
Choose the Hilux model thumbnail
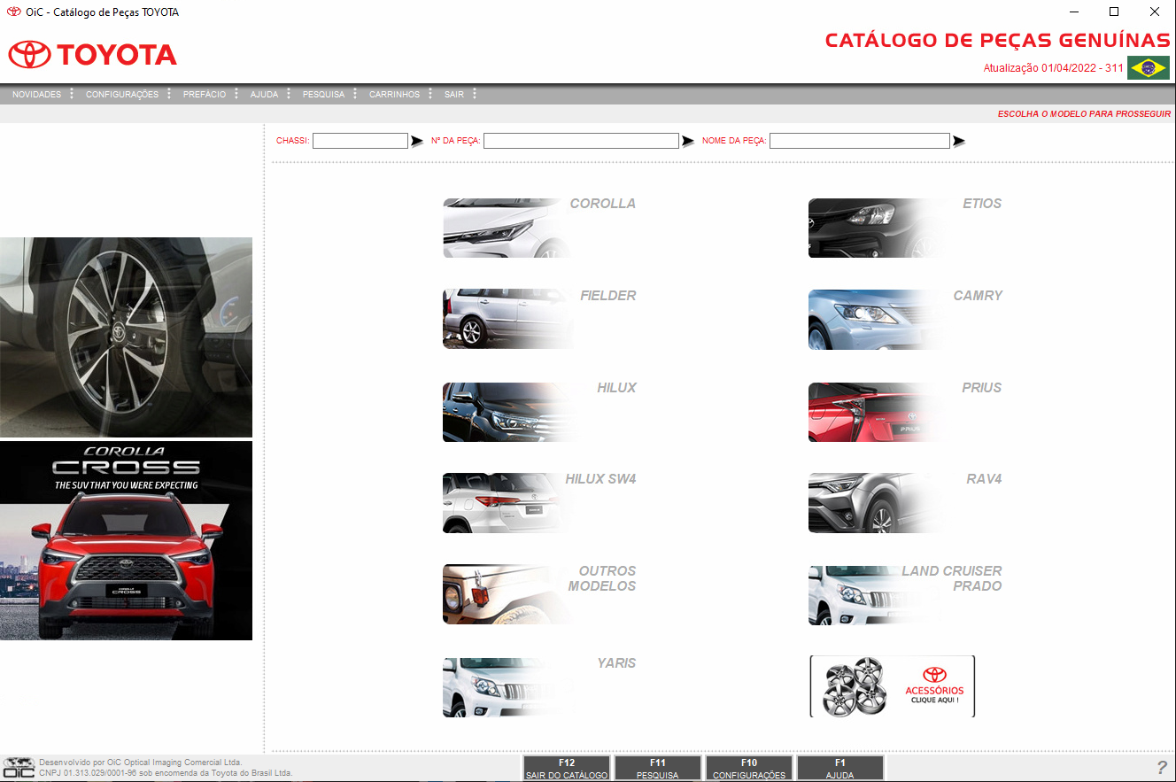click(538, 412)
